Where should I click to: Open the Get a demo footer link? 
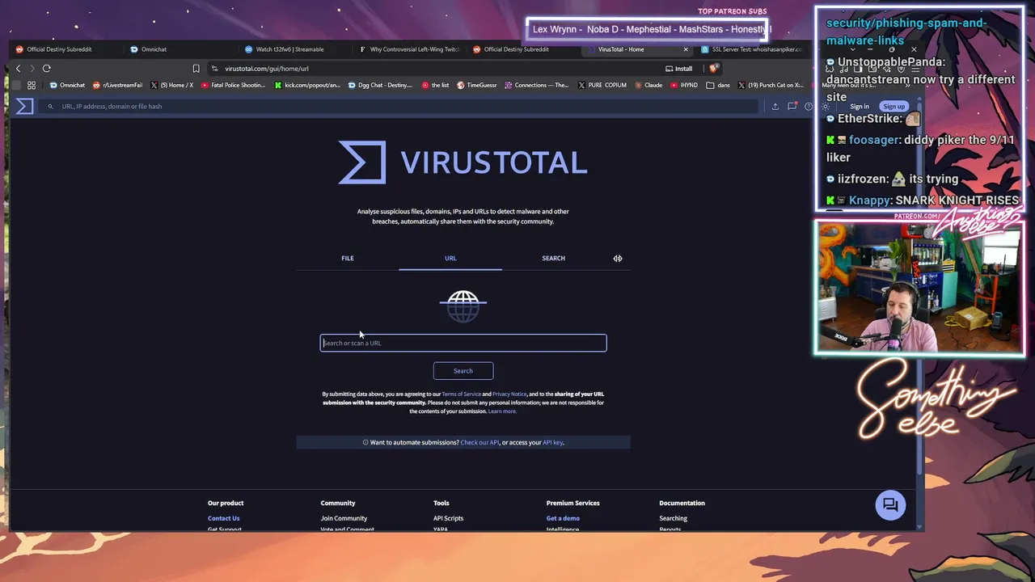pos(563,518)
